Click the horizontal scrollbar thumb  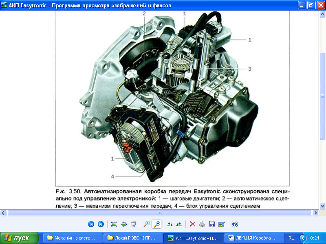159,213
